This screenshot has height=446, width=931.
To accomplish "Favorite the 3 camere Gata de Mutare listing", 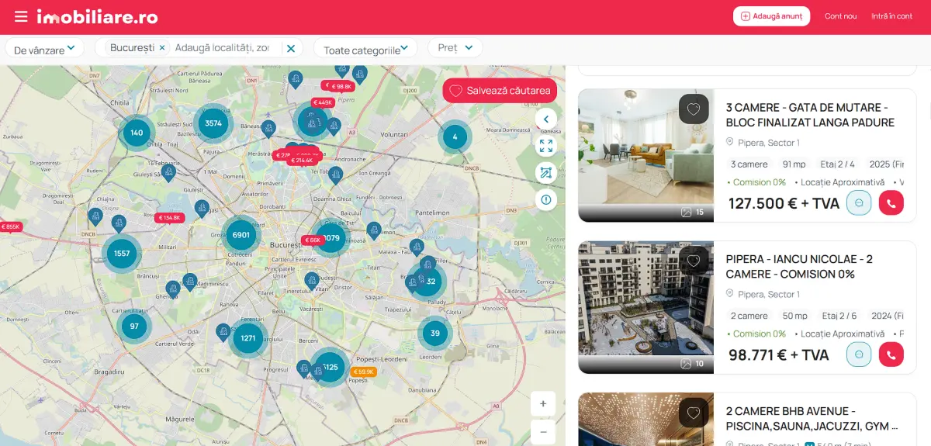I will pos(694,109).
